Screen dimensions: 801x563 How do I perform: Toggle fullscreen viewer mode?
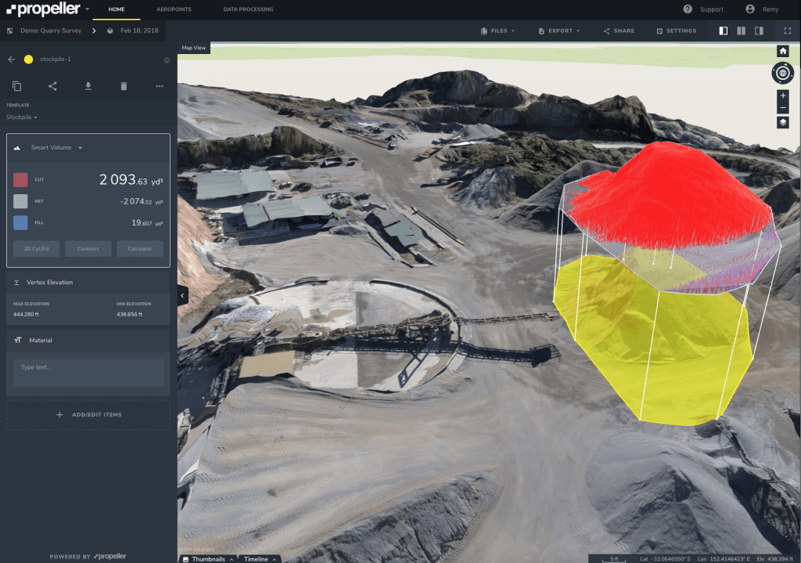click(x=787, y=31)
